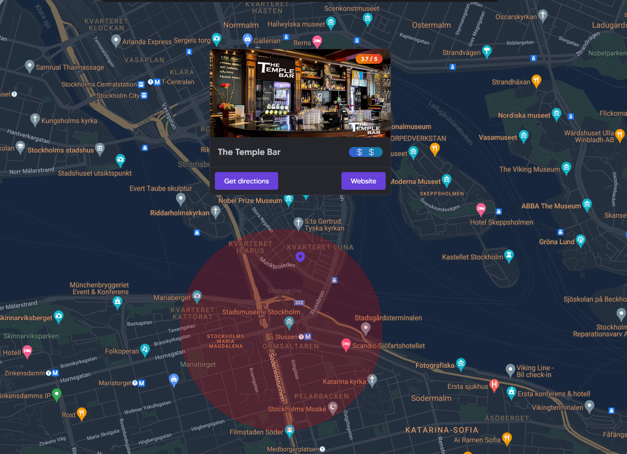Select the Ersta konferens & hotell icon

[512, 392]
